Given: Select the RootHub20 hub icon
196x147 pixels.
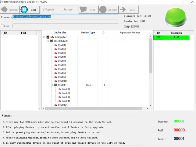Looking at the screenshot, I should click(x=52, y=41).
